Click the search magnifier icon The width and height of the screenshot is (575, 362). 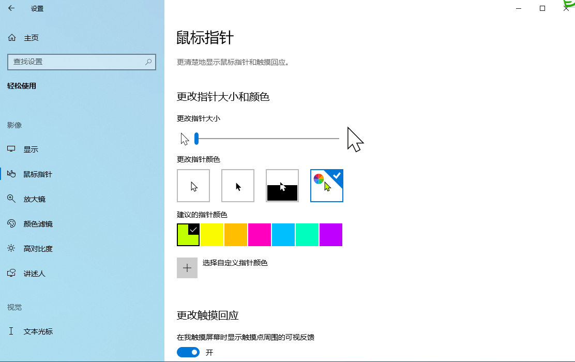tap(148, 62)
